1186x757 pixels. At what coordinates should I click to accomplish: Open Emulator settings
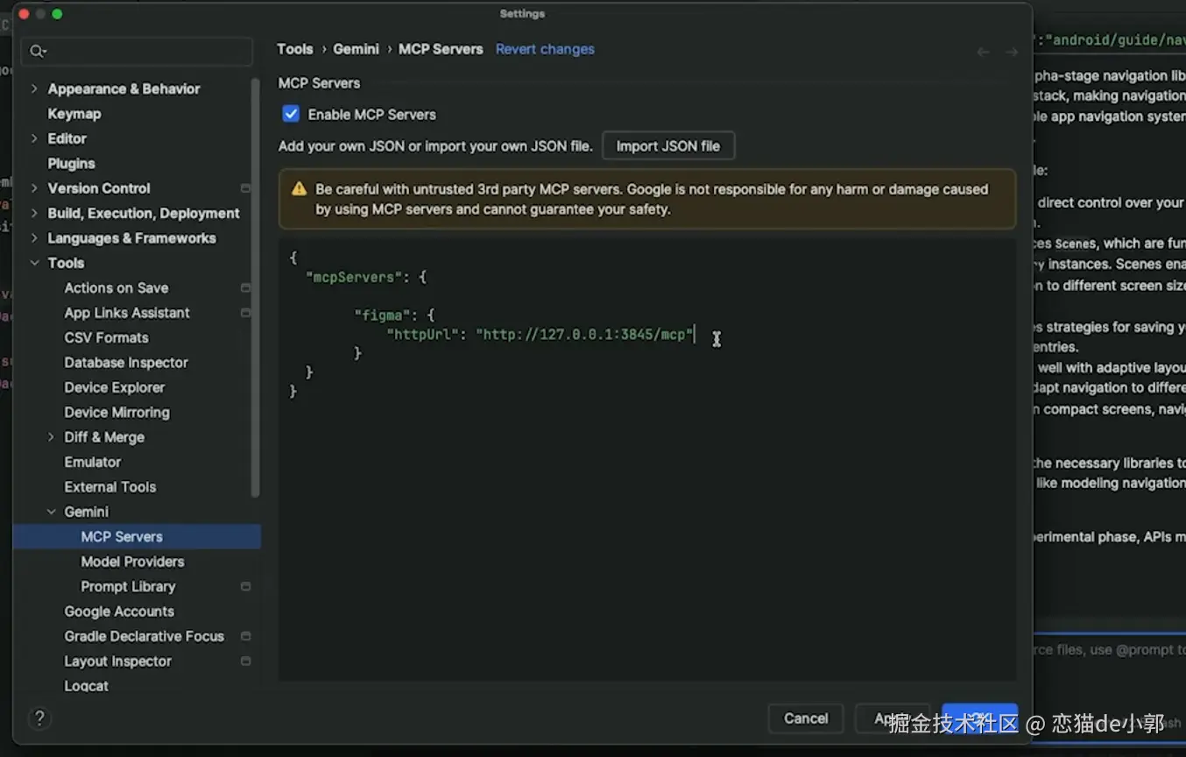tap(92, 463)
